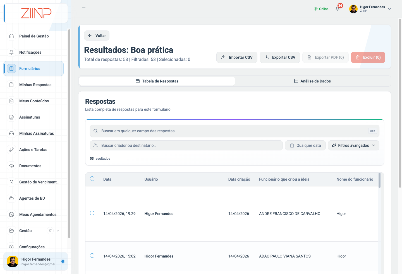Click the Minhas Assinaturas inbox icon
This screenshot has width=402, height=274.
click(x=11, y=133)
